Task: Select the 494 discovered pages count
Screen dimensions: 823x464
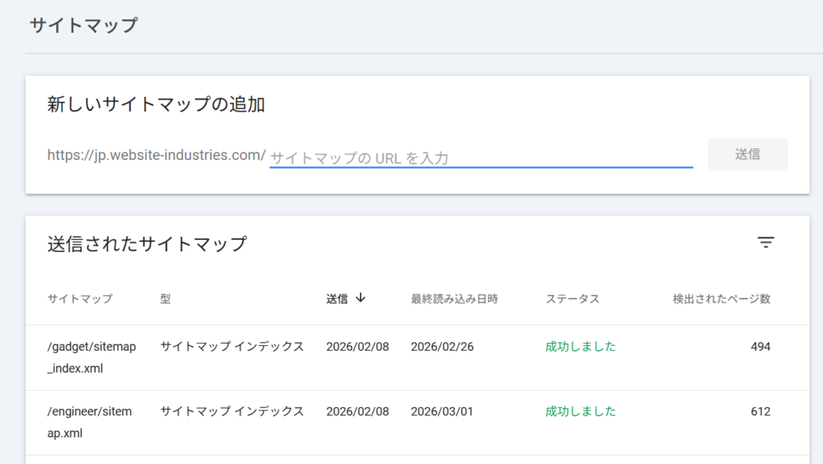Action: click(760, 347)
